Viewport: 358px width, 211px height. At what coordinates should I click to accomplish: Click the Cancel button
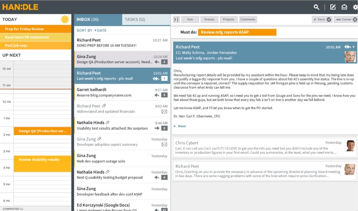click(346, 19)
